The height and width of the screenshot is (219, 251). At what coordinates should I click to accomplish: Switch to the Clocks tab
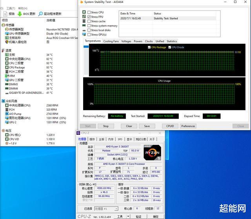[x=149, y=41]
